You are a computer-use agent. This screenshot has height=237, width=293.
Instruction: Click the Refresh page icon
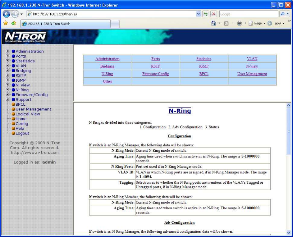click(206, 14)
